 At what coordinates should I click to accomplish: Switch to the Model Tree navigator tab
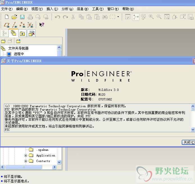4,33
